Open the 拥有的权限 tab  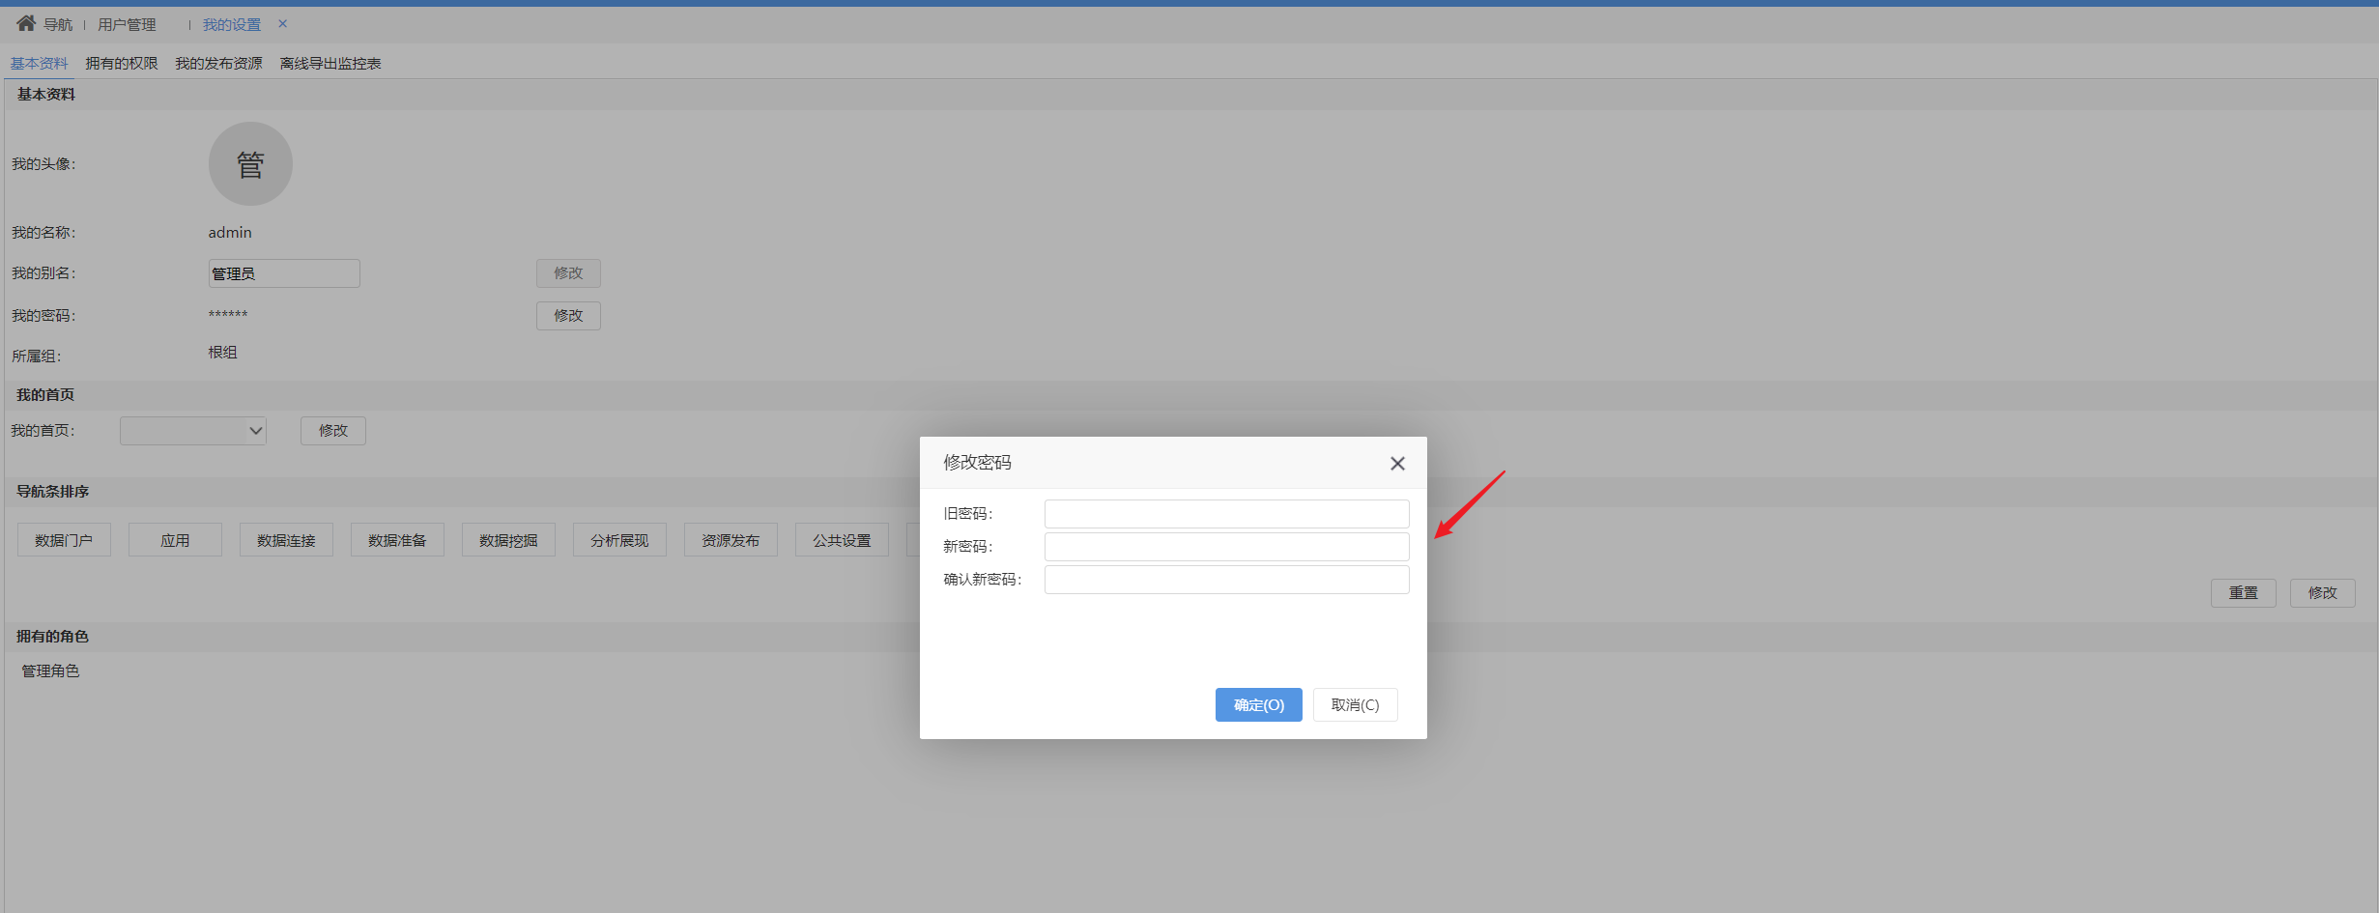122,63
